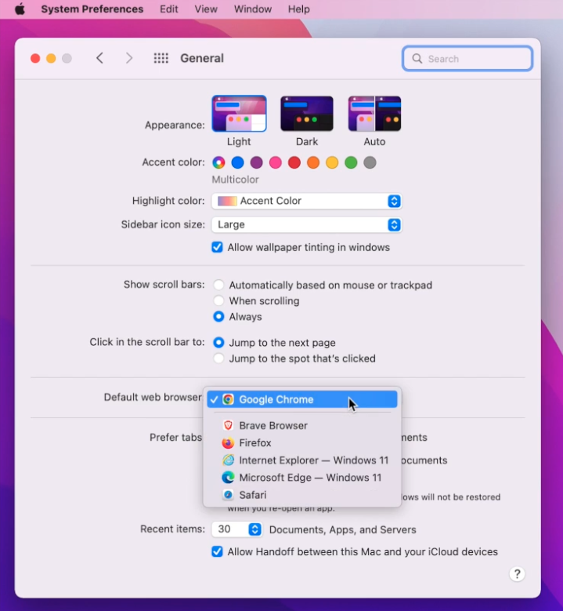Click the magnifying glass search icon

pos(417,59)
